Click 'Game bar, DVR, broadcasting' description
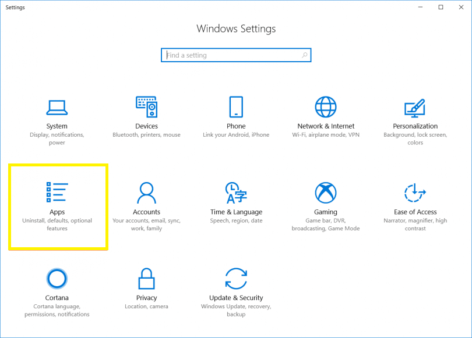 326,225
